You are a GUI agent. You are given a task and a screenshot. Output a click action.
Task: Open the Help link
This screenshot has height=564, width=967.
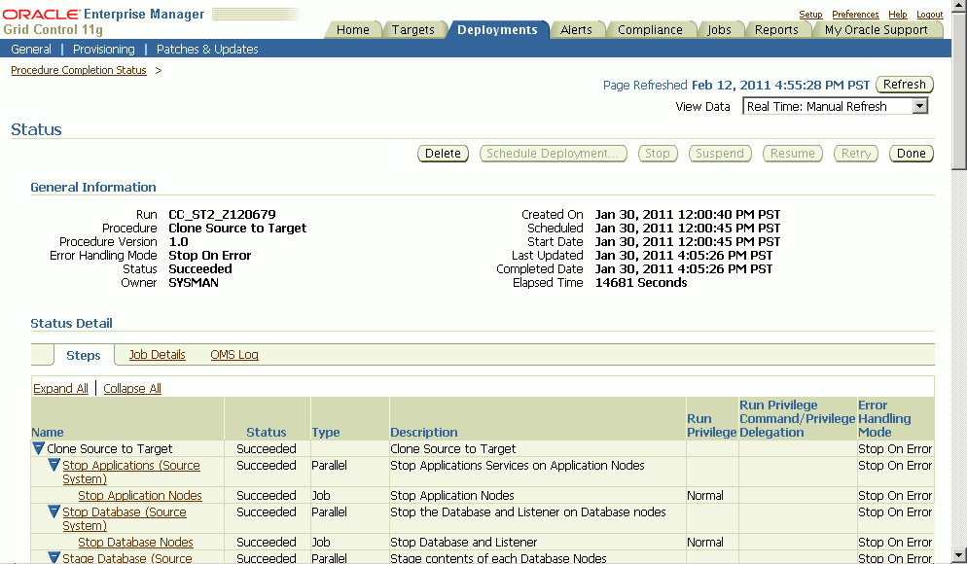[x=897, y=15]
